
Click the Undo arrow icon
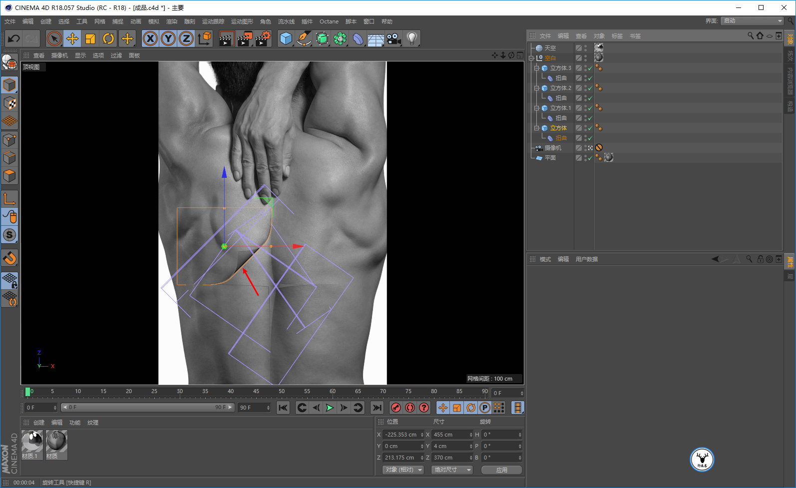point(13,38)
